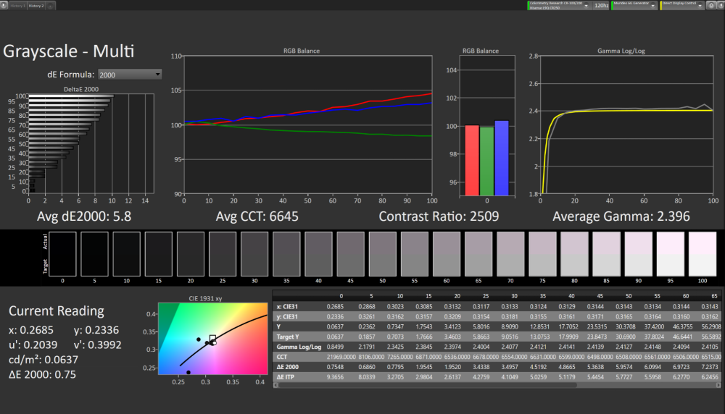Click the CIE 1931 xy chromaticity diagram

coord(212,338)
